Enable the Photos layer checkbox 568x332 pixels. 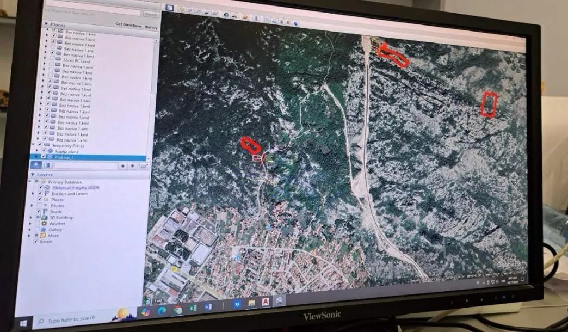(x=39, y=206)
